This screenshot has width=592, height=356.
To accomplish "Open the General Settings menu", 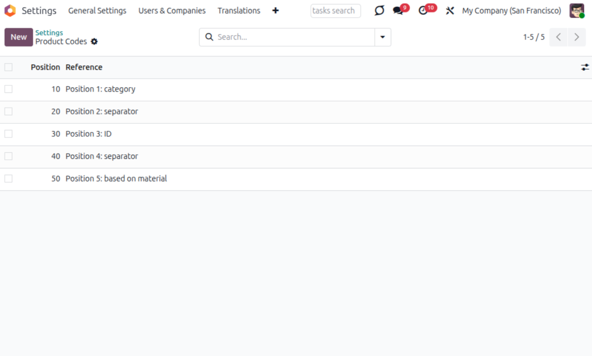I will click(x=97, y=11).
